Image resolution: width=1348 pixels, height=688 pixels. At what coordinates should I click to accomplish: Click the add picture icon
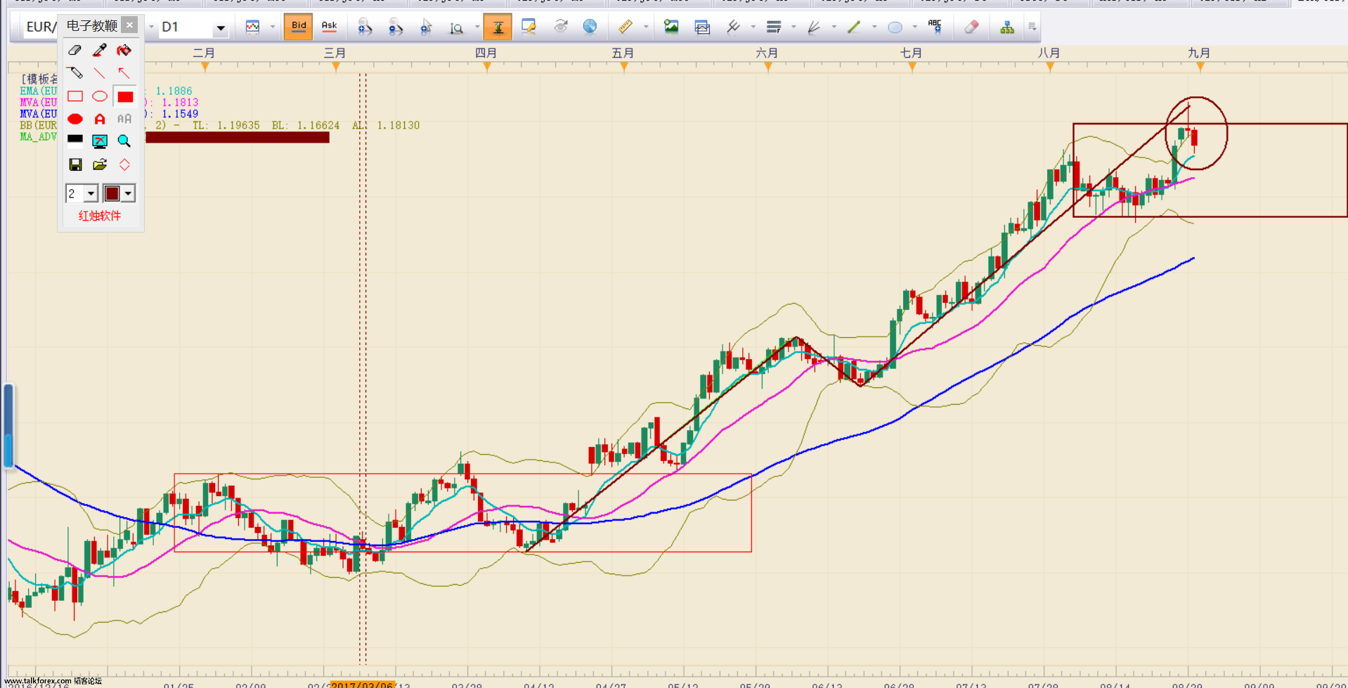(x=671, y=27)
